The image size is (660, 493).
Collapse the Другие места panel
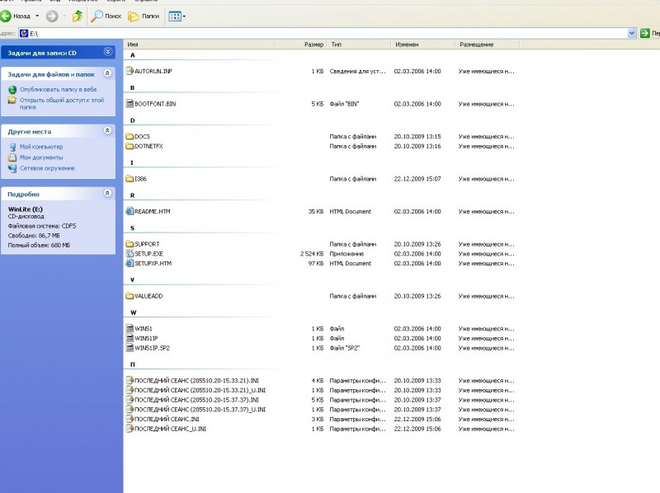pyautogui.click(x=108, y=130)
